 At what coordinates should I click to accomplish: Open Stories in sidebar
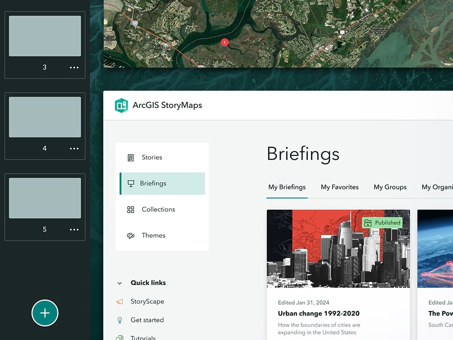pyautogui.click(x=162, y=158)
